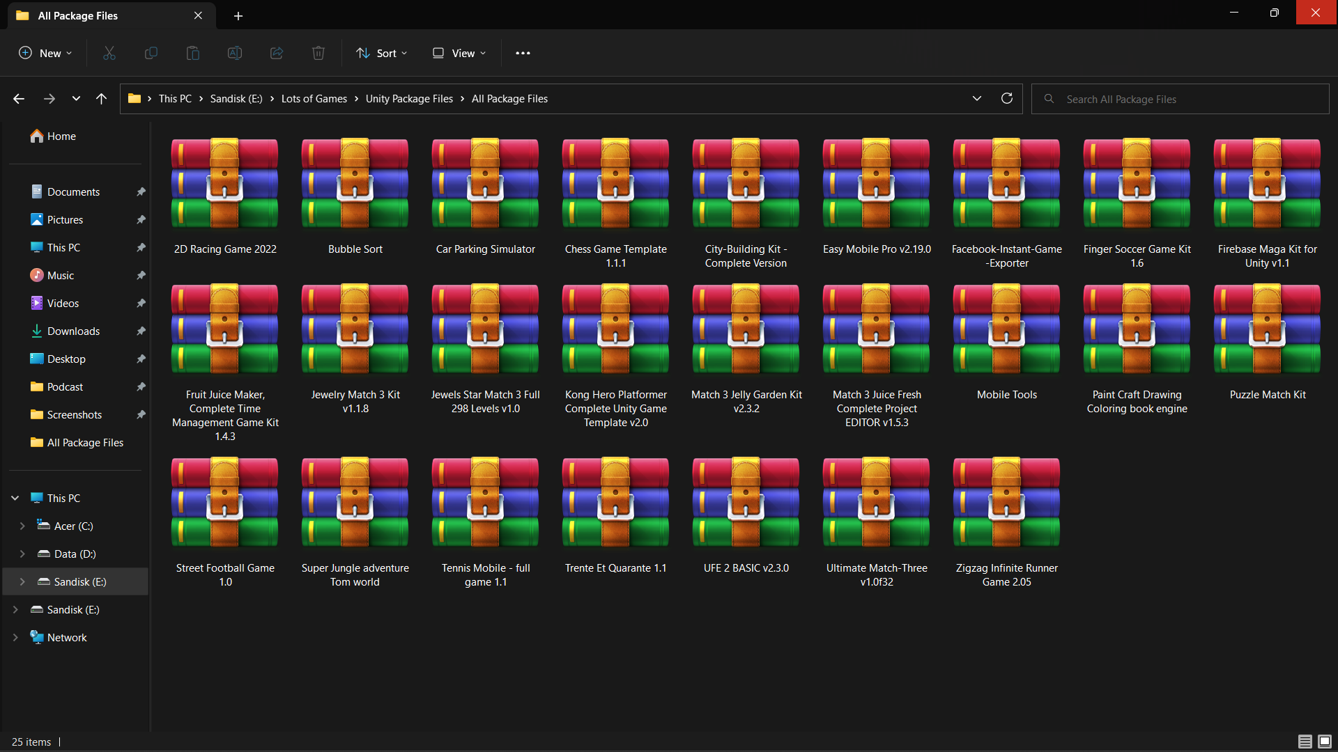Click the Paste clipboard icon
The height and width of the screenshot is (752, 1338).
pyautogui.click(x=193, y=53)
